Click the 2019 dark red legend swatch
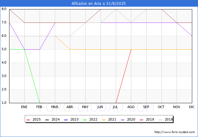 click(141, 120)
